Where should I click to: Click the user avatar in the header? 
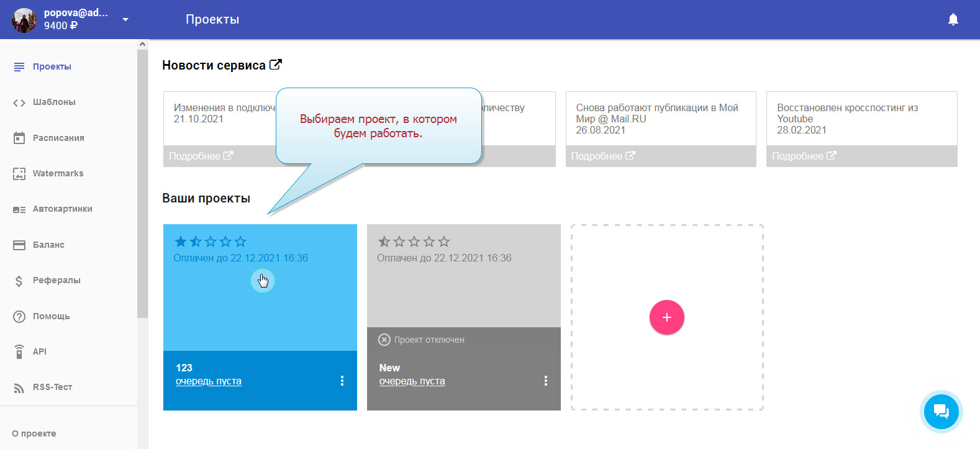(24, 20)
